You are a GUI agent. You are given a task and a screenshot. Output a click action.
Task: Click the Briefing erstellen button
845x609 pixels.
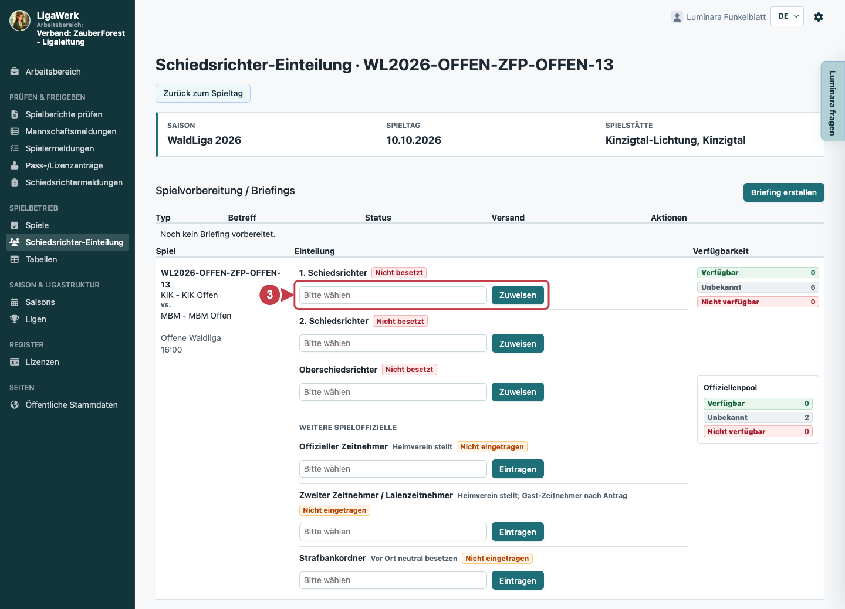[783, 192]
